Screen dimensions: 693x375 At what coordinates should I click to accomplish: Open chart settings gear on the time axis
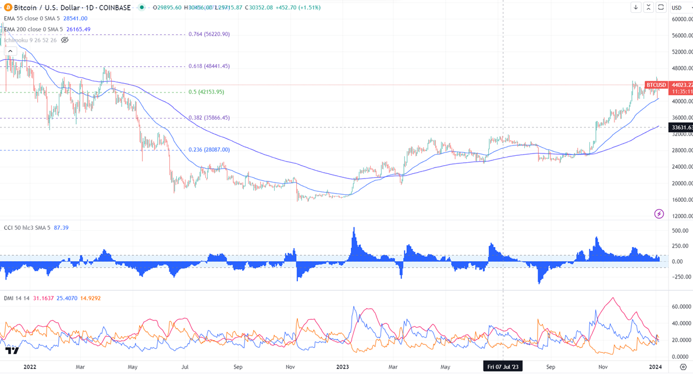point(683,367)
